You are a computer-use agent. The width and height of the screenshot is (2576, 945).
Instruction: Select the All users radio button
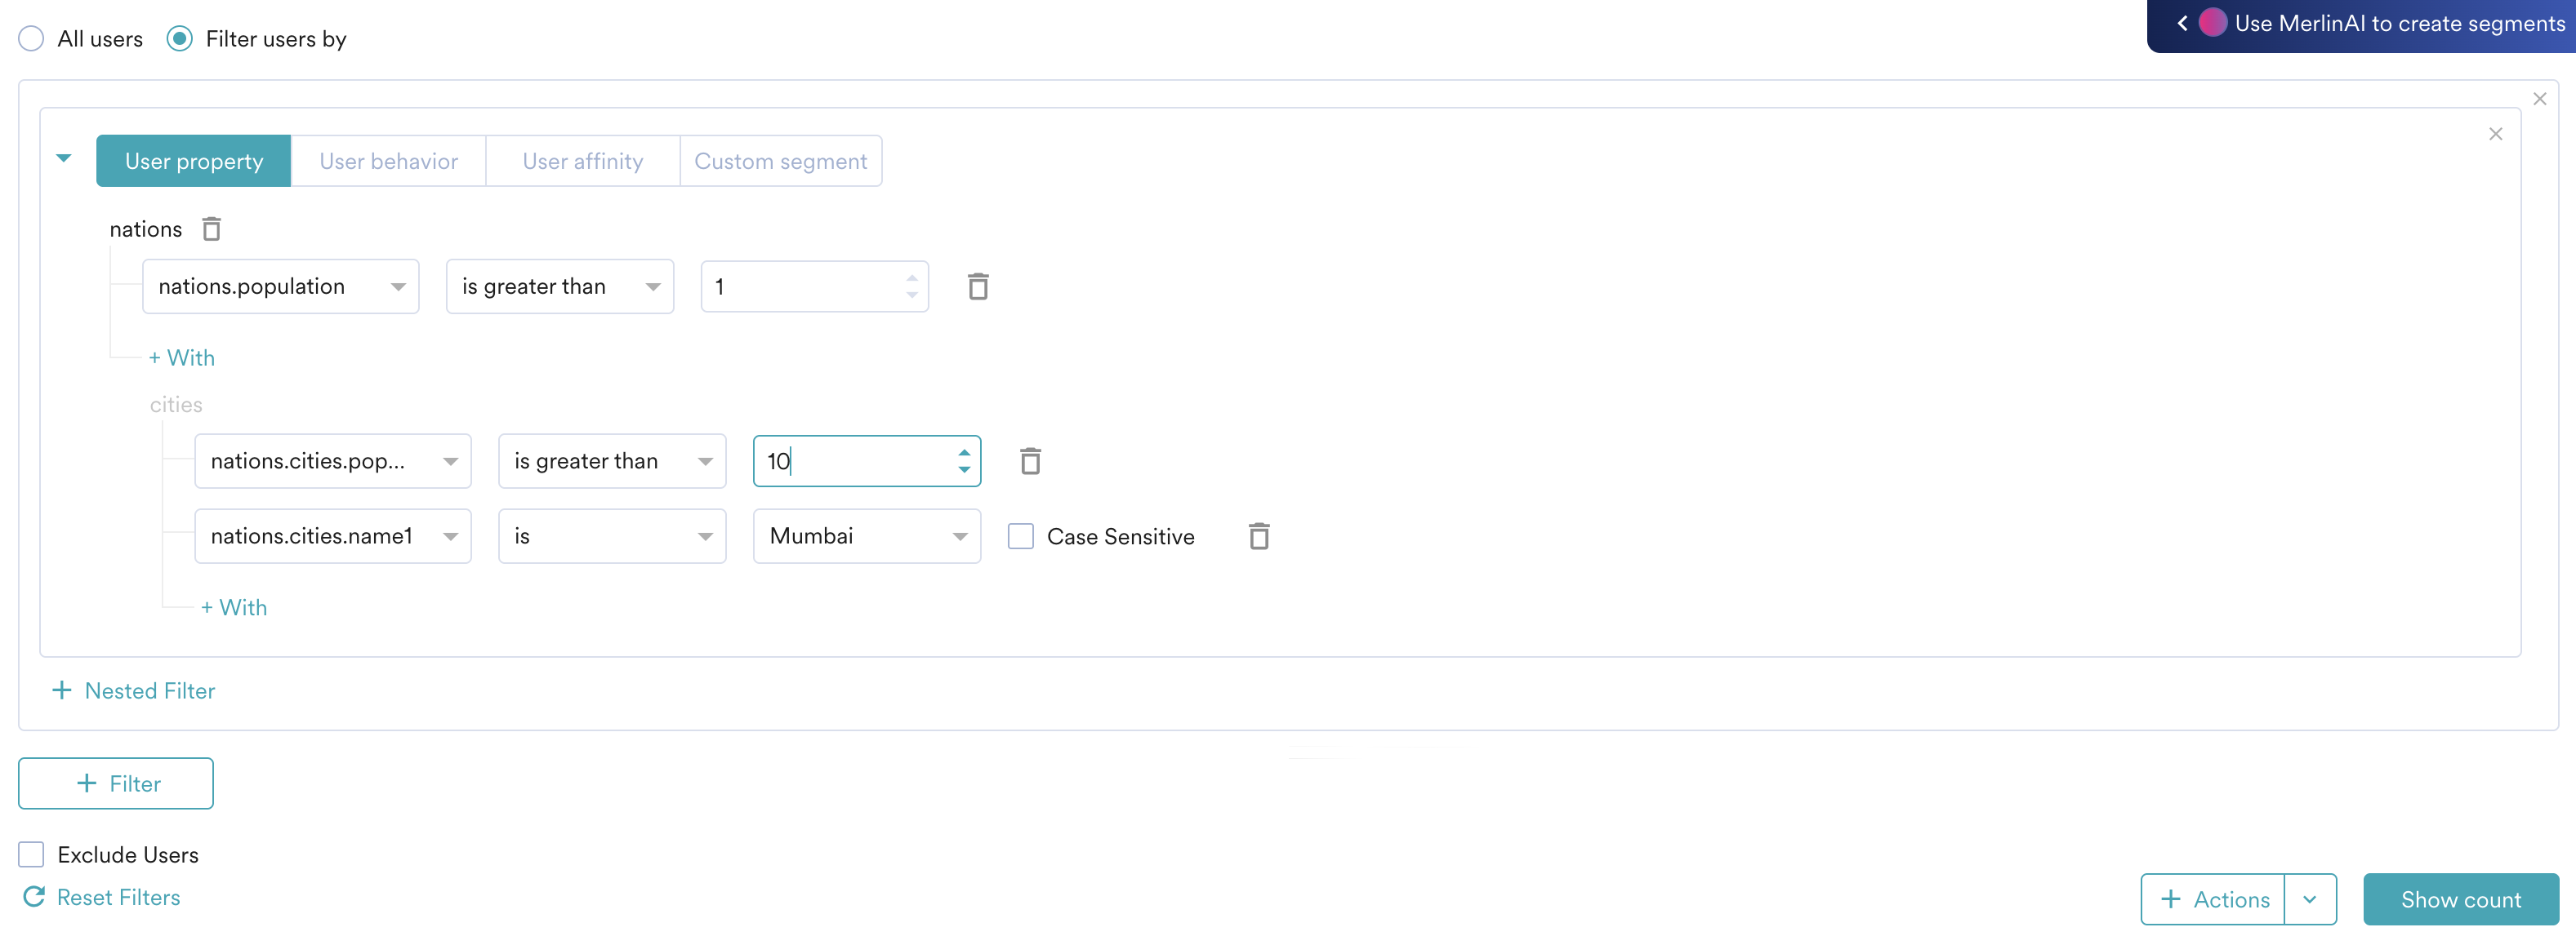click(31, 38)
